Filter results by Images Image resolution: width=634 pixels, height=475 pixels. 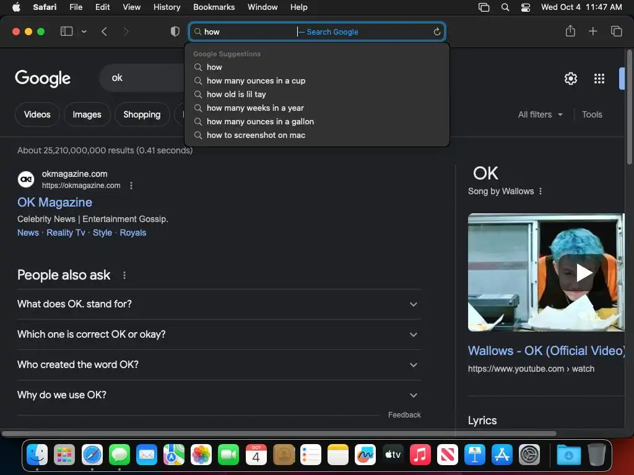pyautogui.click(x=87, y=114)
